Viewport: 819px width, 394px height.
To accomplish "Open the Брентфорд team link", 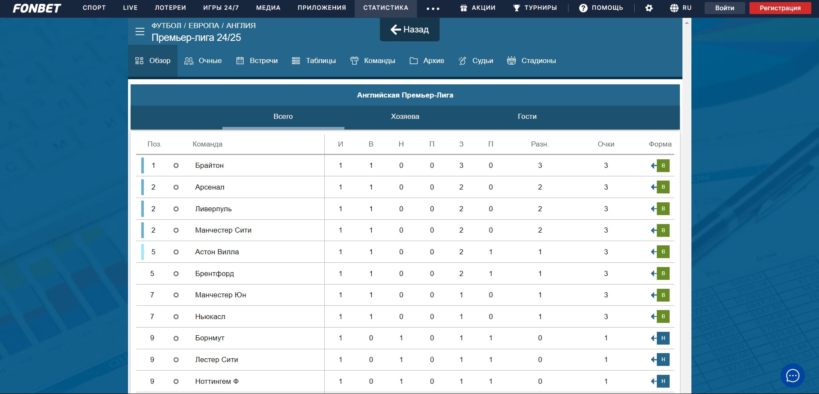I will 214,273.
